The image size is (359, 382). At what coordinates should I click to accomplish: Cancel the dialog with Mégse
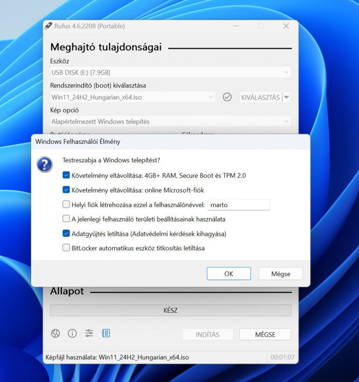coord(280,273)
